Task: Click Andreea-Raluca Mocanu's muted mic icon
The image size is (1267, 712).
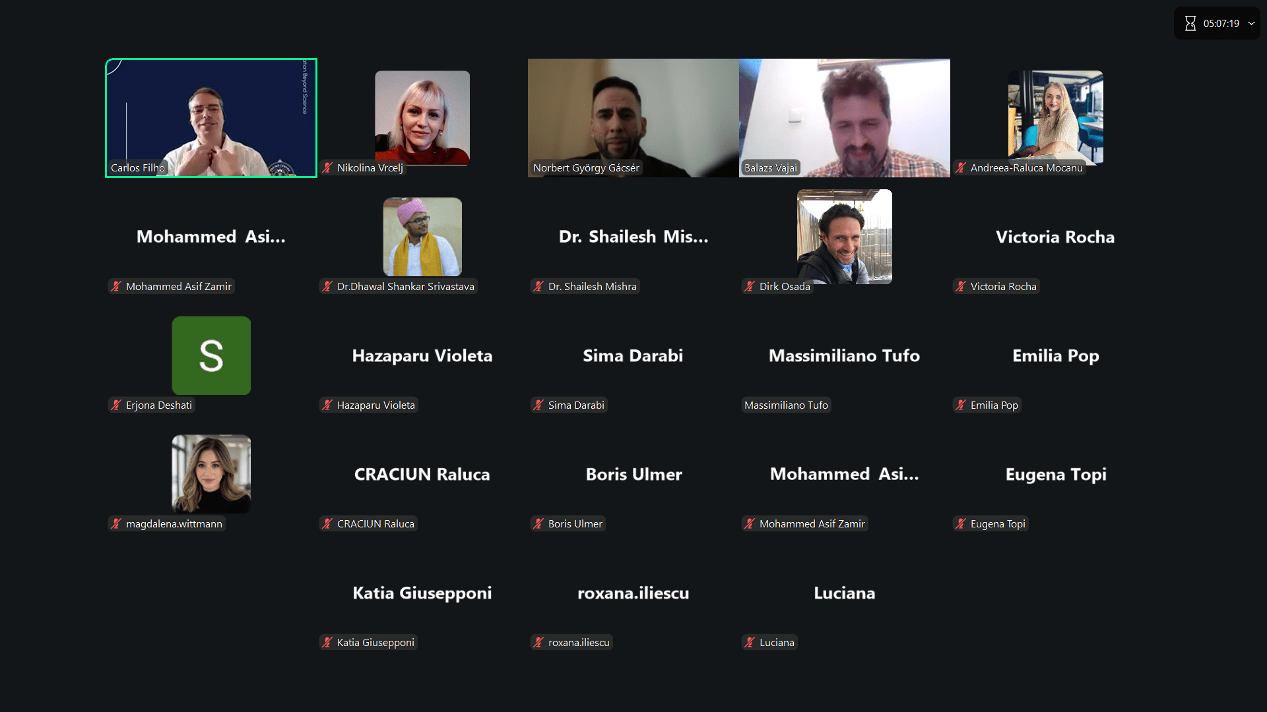Action: click(961, 168)
